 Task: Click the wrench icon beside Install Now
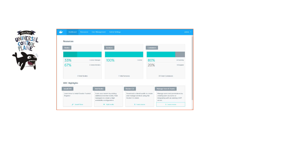73,105
